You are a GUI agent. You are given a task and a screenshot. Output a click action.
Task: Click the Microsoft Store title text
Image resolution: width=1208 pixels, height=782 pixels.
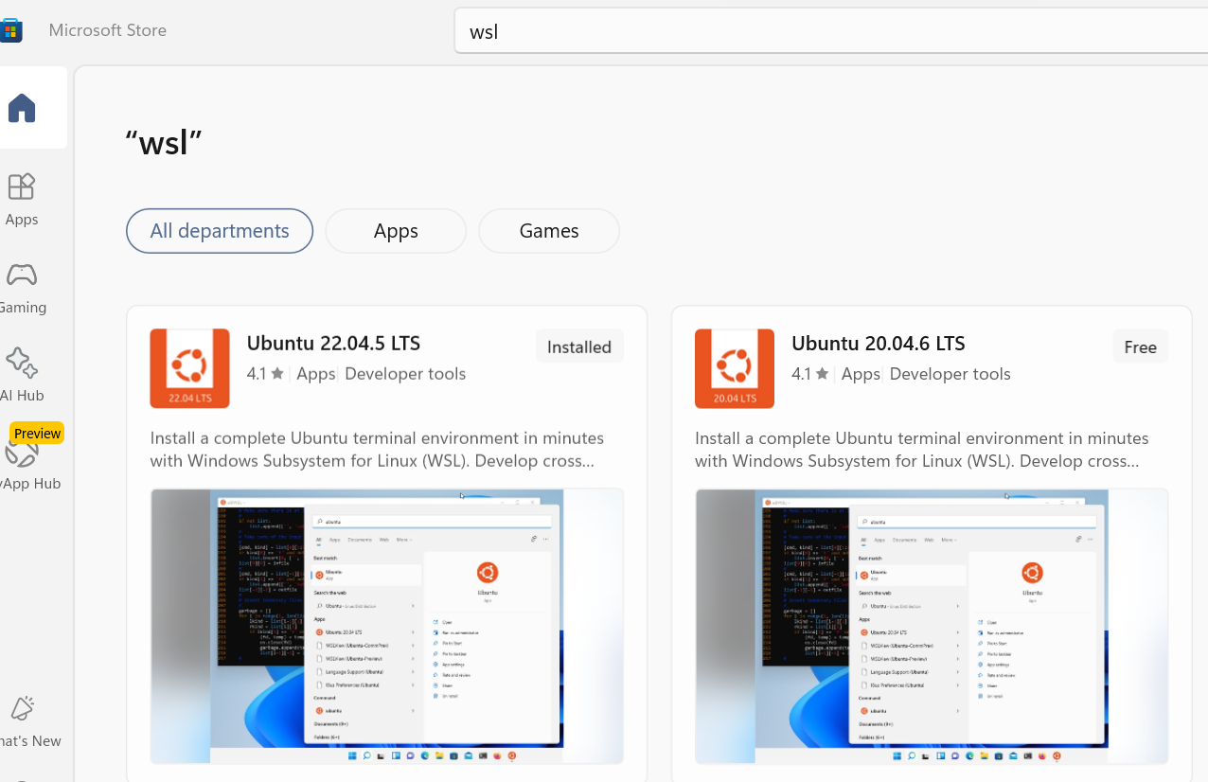(108, 30)
